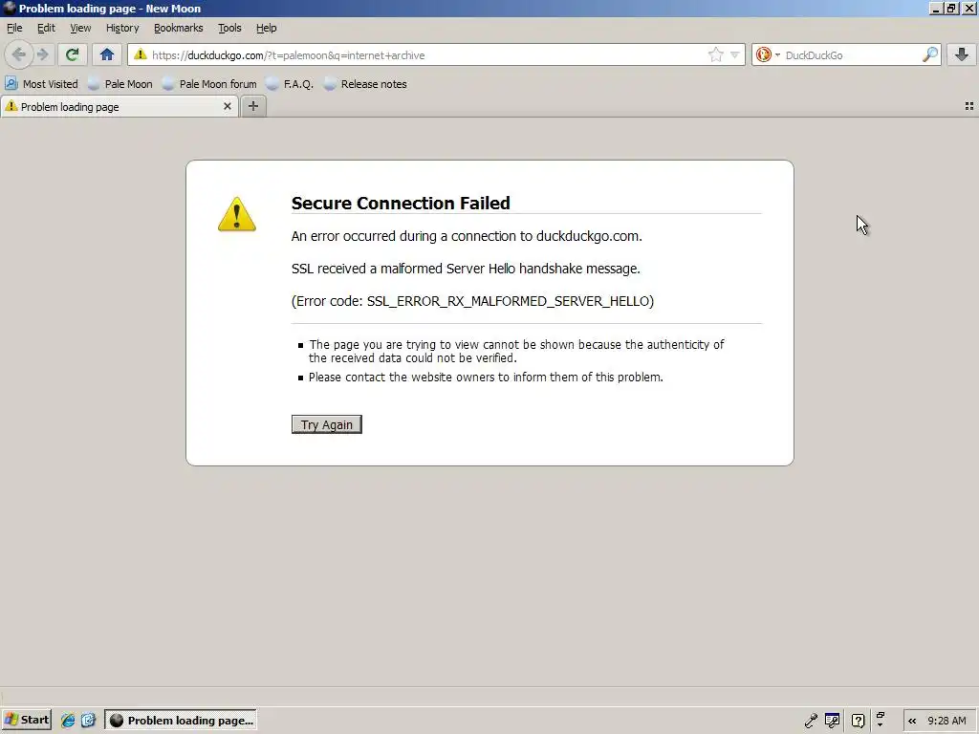Open the Edit menu

coord(46,28)
